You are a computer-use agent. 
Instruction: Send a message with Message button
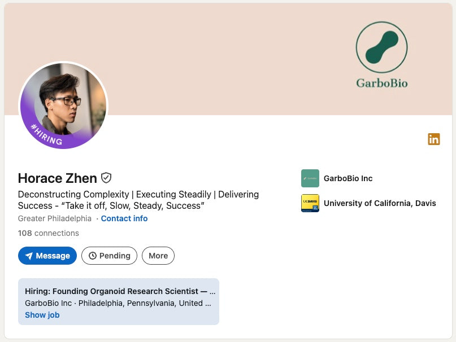(x=47, y=256)
